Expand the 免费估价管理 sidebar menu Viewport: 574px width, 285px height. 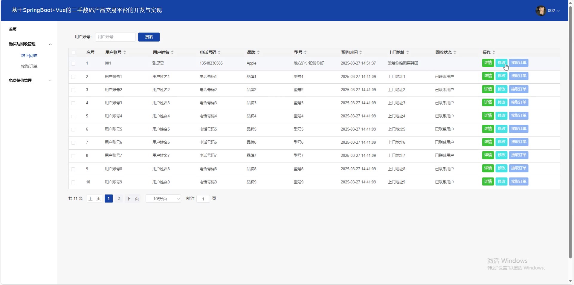(x=30, y=80)
